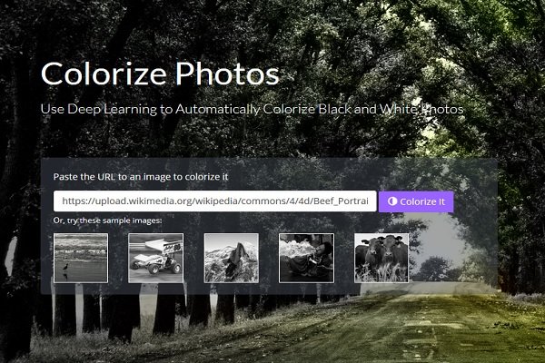Click the word Photos in the title
This screenshot has width=545, height=363.
tap(227, 74)
